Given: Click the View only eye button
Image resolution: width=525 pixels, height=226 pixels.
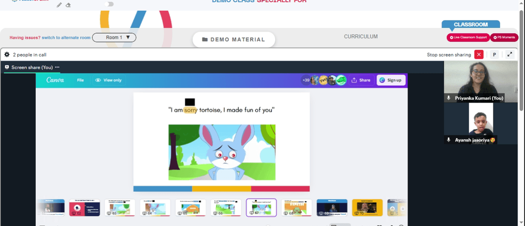Looking at the screenshot, I should pos(109,80).
